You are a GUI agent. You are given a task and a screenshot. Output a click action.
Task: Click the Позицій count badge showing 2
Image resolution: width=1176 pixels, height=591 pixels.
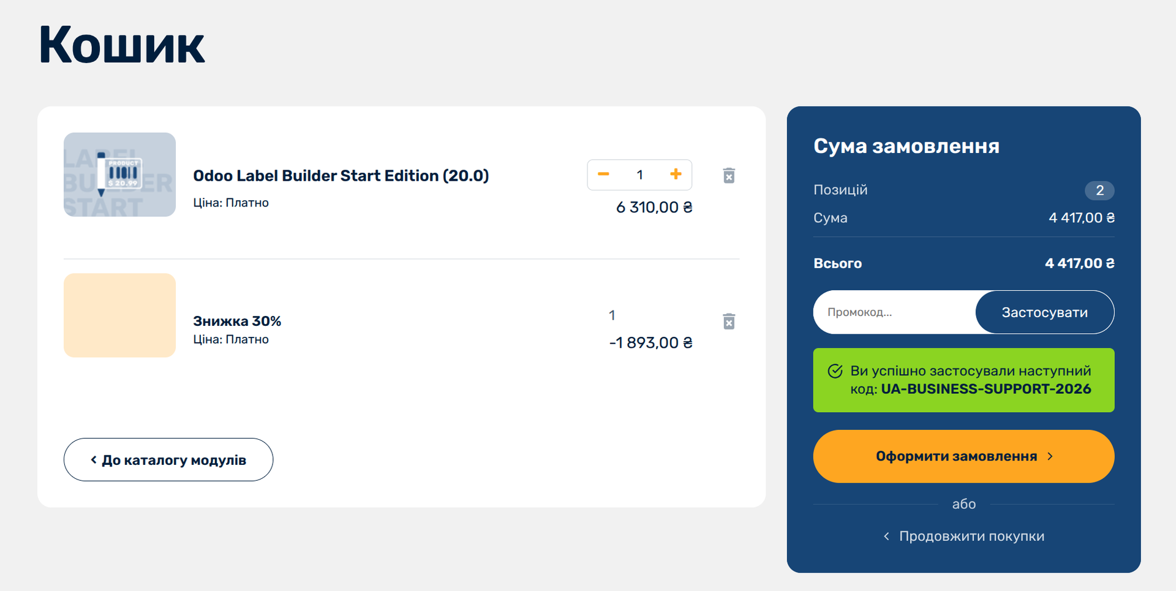click(1099, 190)
